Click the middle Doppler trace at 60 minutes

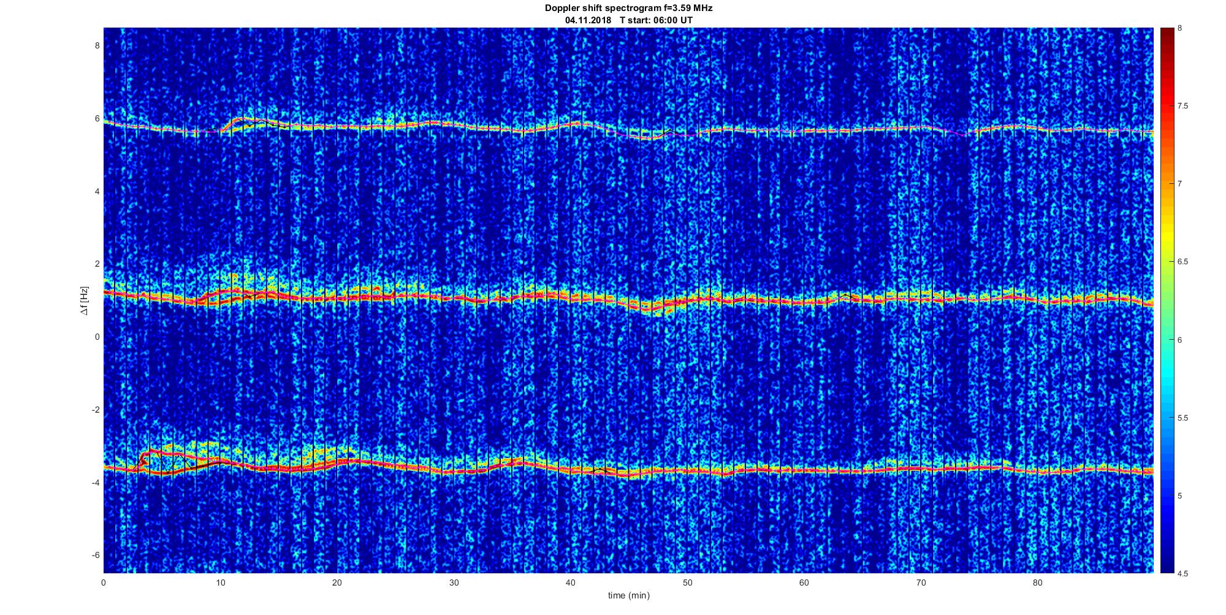(804, 302)
